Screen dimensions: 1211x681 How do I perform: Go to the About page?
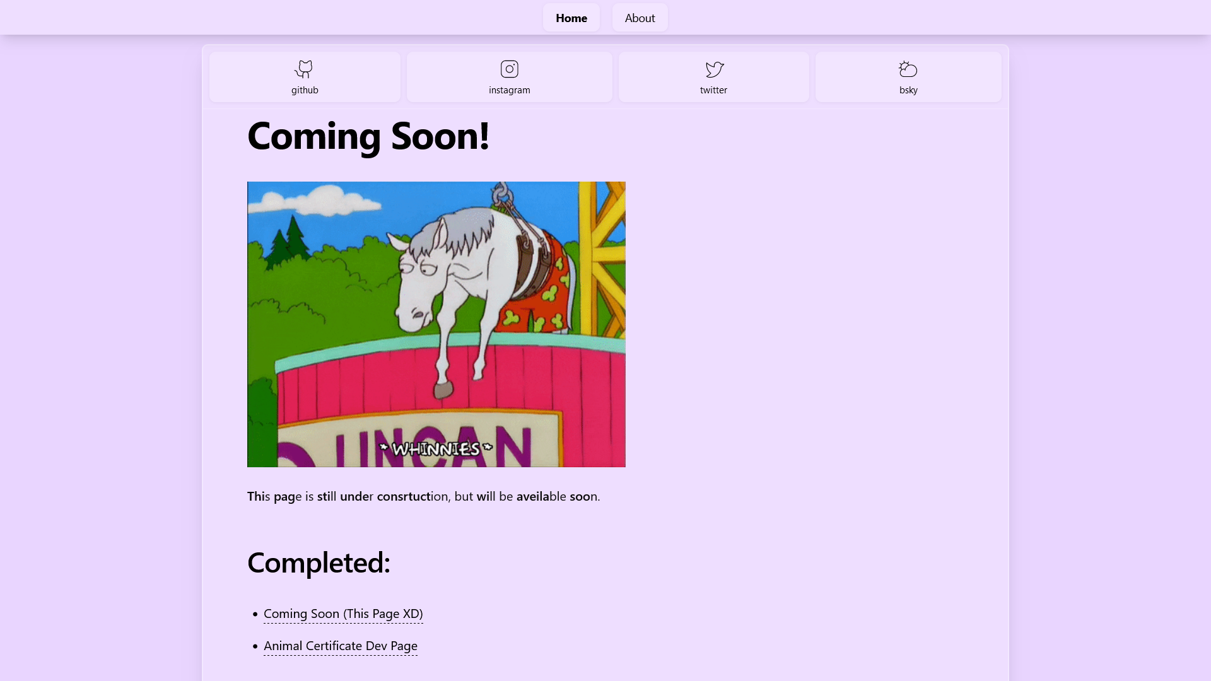click(x=640, y=18)
